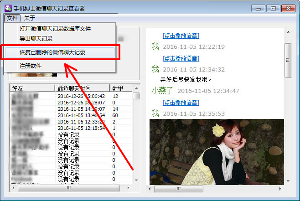Click chat panel scroll up arrow

pyautogui.click(x=288, y=32)
